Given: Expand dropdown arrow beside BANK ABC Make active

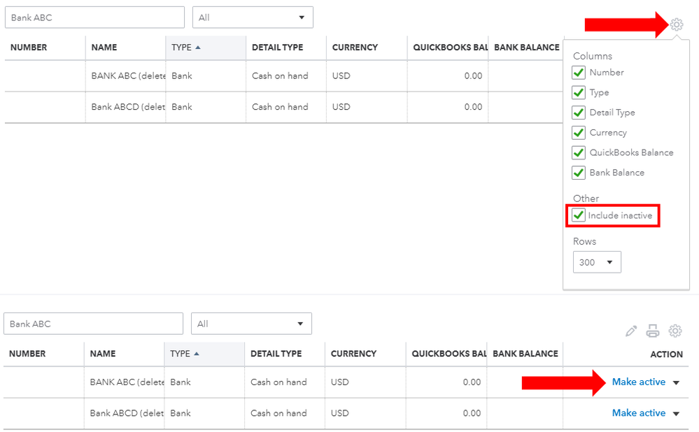Looking at the screenshot, I should coord(676,382).
